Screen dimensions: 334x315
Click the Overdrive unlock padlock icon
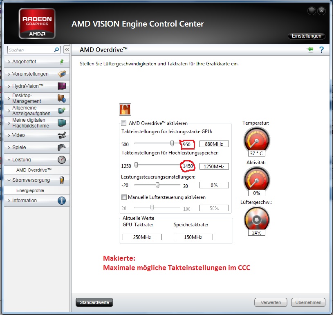pos(125,109)
